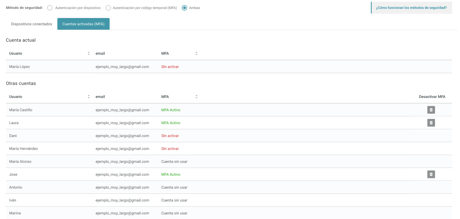Sort Cuenta actual table by Usuario
Viewport: 460px width, 219px height.
pyautogui.click(x=89, y=53)
